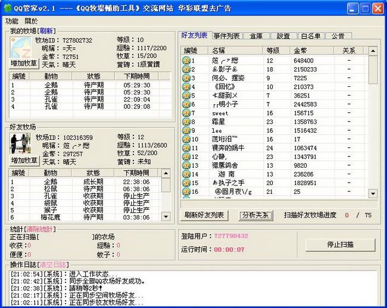Click log entry 进入工作状态
This screenshot has height=308, width=387.
[64, 274]
